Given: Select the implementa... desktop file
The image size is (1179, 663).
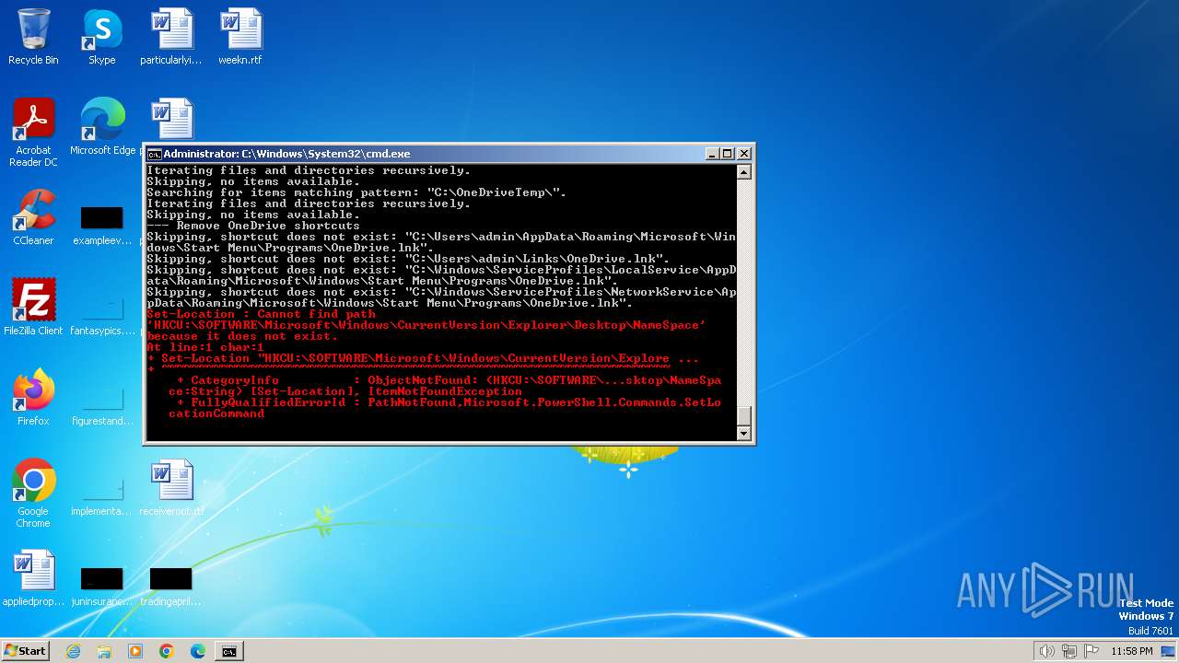Looking at the screenshot, I should [102, 495].
